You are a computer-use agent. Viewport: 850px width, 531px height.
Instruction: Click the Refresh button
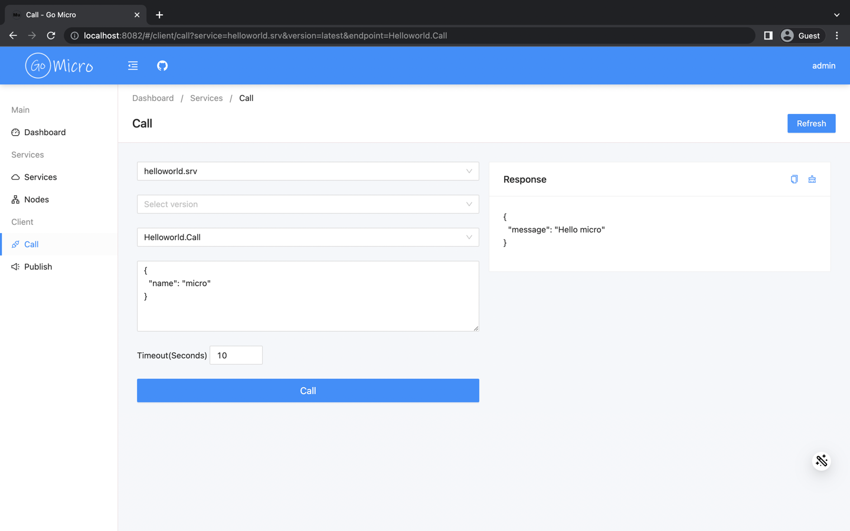tap(811, 123)
